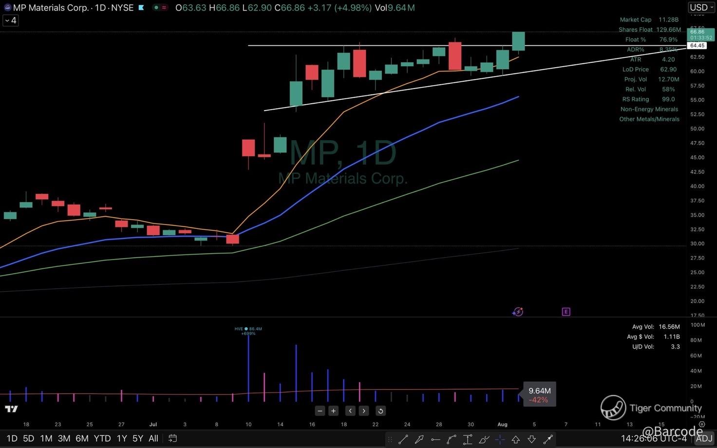Switch to the 1D time range
Viewport: 717px width, 448px height.
click(12, 438)
